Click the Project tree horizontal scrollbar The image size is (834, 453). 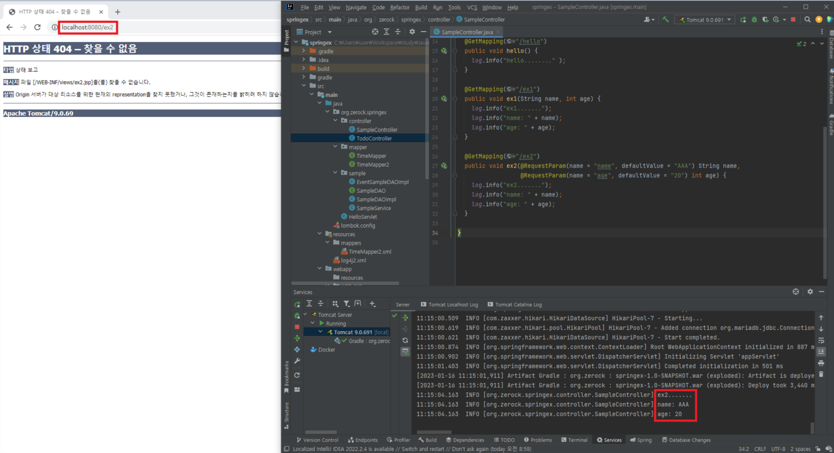point(345,283)
